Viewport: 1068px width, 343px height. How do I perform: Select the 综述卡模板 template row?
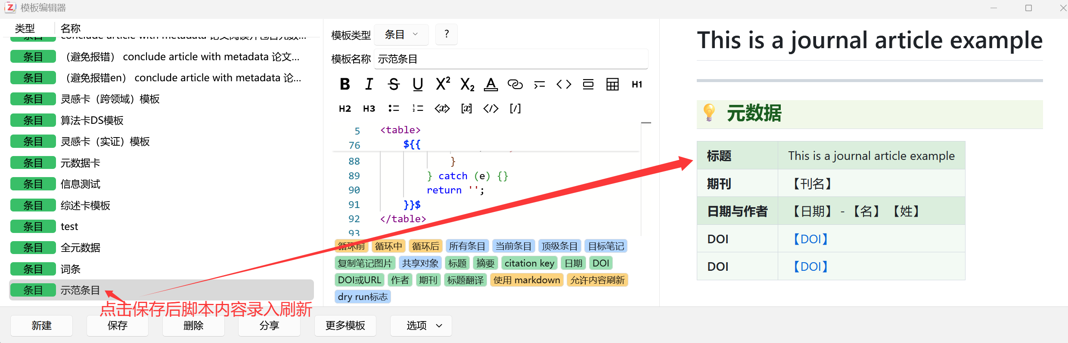(161, 205)
